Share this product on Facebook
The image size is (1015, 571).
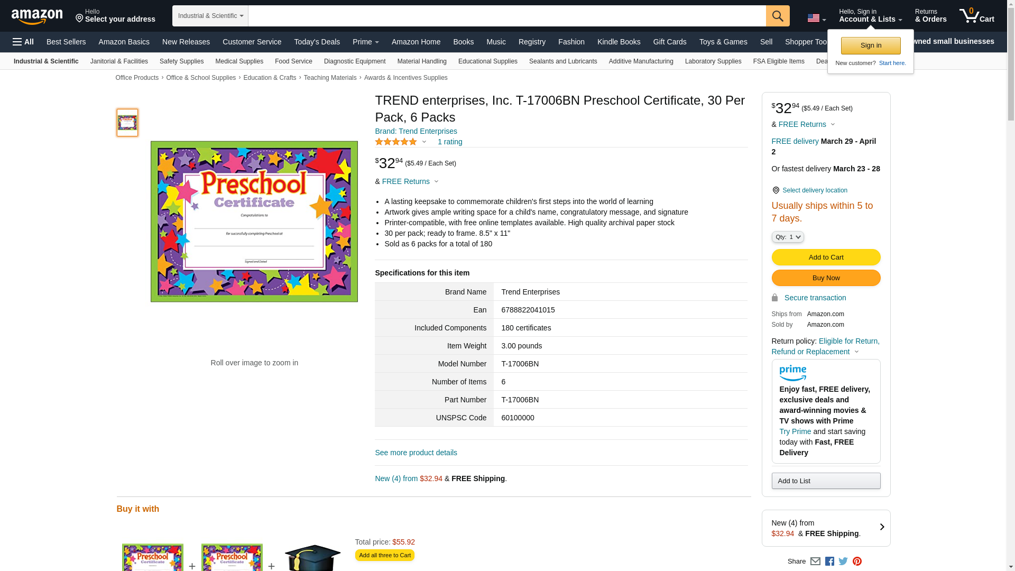[829, 561]
